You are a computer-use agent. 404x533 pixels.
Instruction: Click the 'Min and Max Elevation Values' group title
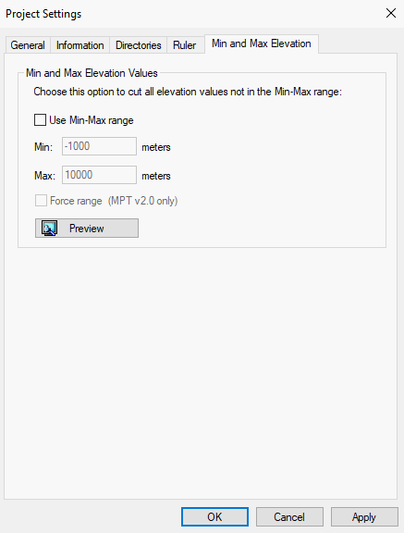[x=92, y=73]
